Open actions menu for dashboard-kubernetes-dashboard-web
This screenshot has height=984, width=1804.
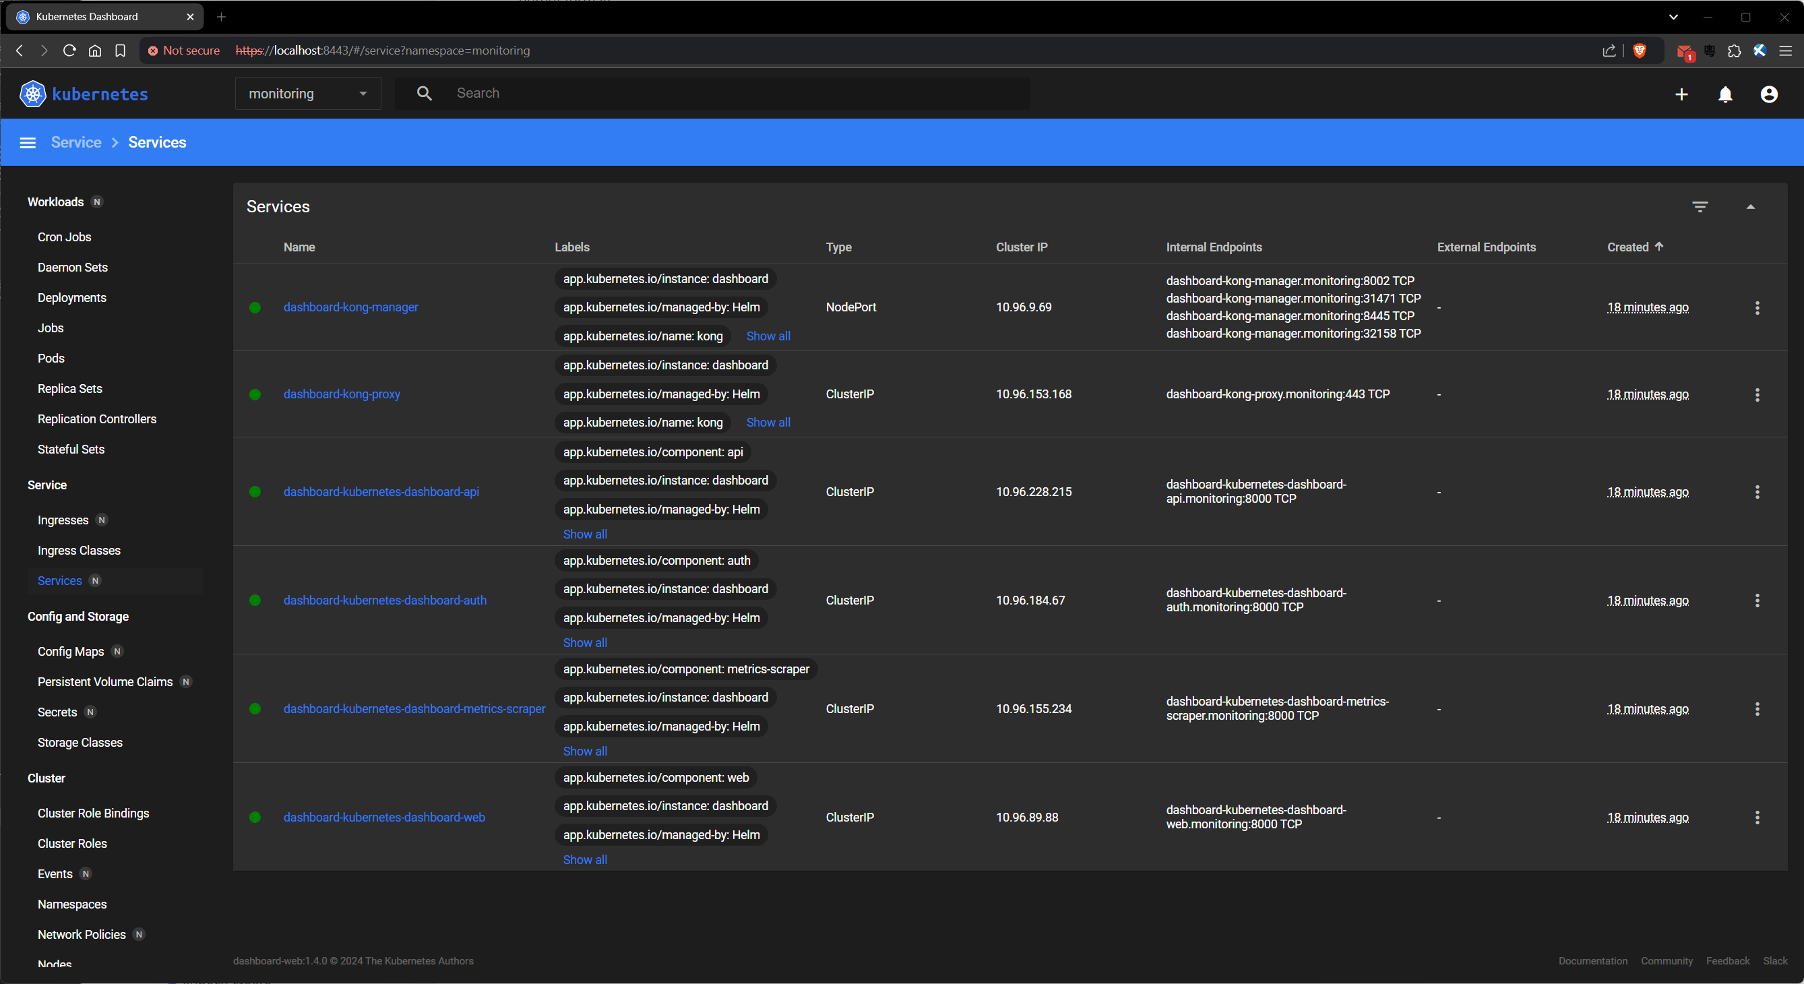[1757, 818]
